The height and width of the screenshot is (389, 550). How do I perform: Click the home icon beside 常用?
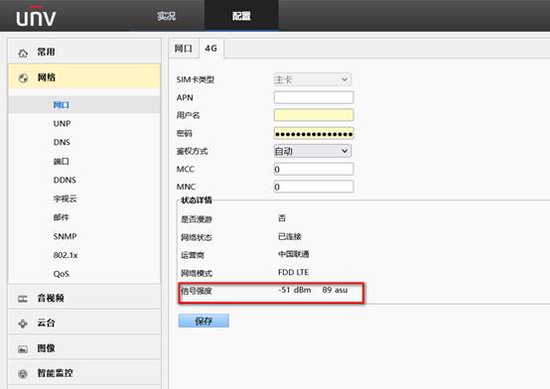[x=23, y=54]
